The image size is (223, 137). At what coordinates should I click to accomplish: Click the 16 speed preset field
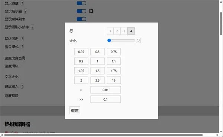(x=114, y=80)
